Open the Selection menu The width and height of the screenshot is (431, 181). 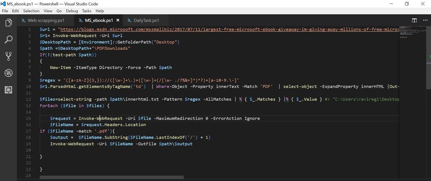pyautogui.click(x=31, y=11)
